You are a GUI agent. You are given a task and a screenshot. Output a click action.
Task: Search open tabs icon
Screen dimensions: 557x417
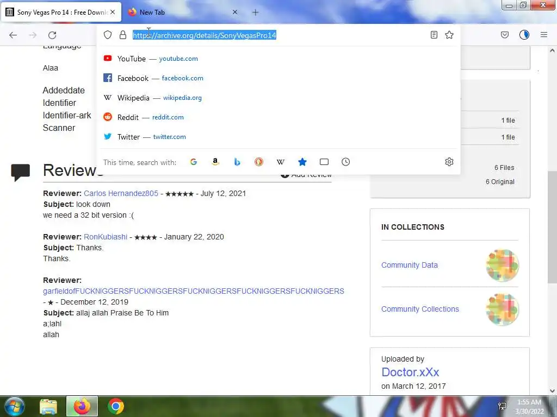(324, 162)
